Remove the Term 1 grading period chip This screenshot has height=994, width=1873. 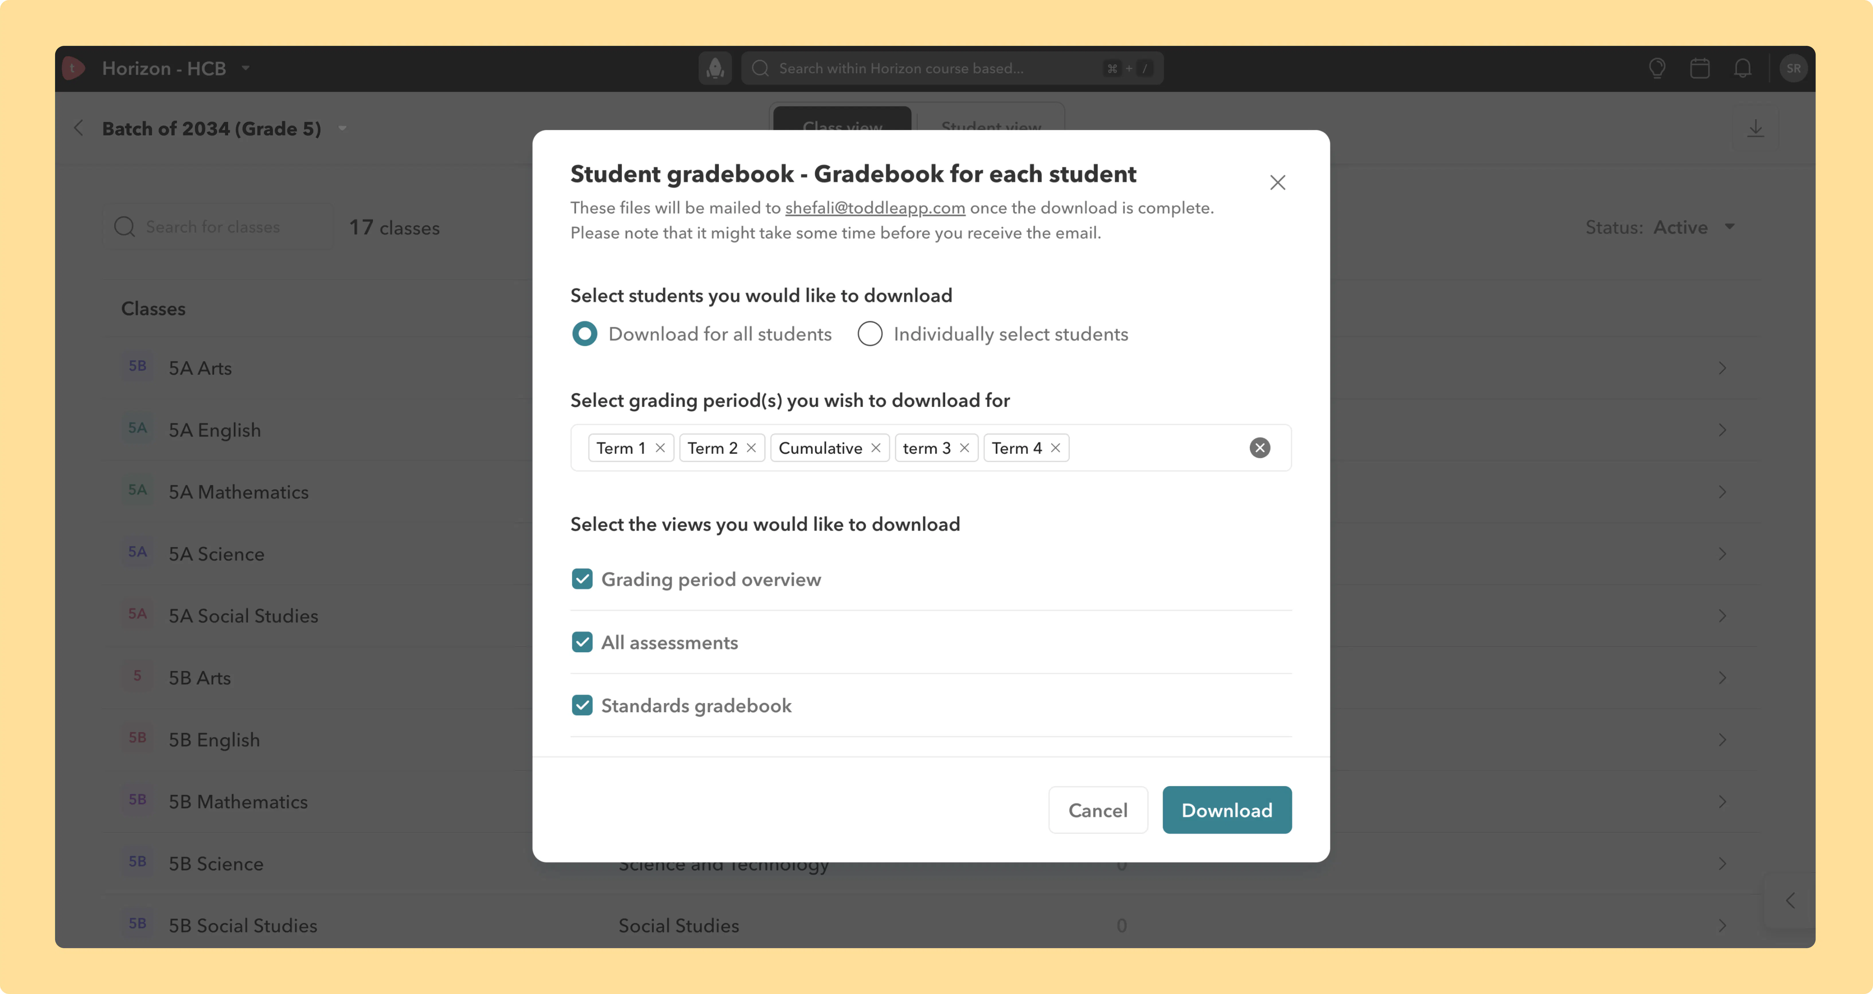click(x=660, y=448)
